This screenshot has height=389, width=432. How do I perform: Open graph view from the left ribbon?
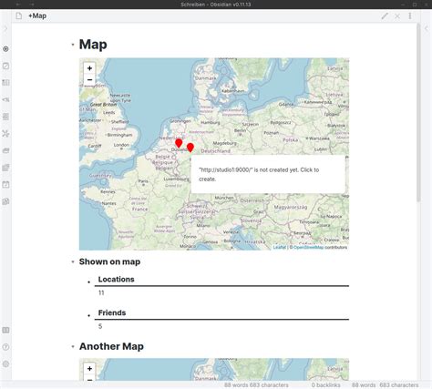5,134
